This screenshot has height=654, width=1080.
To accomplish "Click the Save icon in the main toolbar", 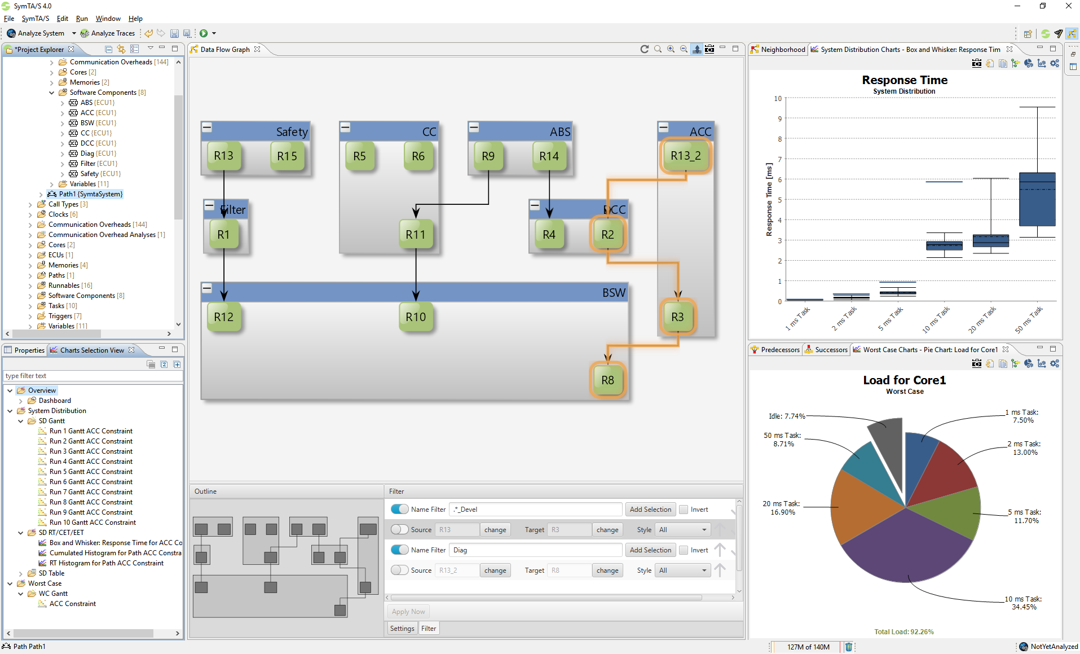I will pos(174,33).
